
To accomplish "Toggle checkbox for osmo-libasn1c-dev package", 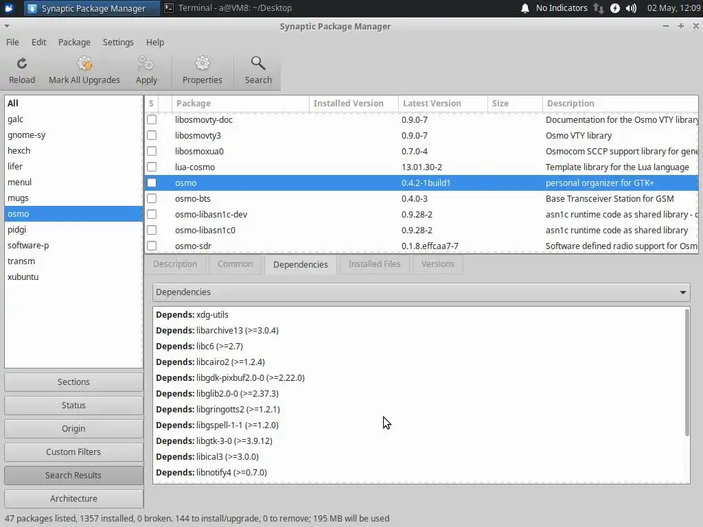I will pos(152,214).
